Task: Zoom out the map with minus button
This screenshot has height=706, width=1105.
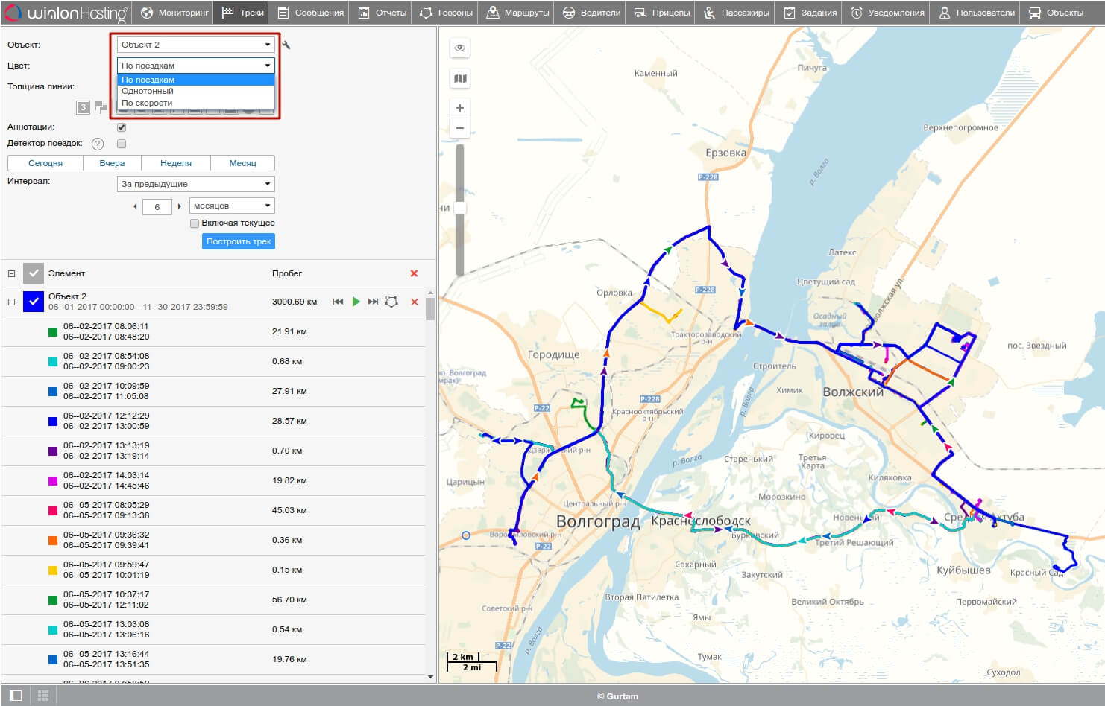Action: pos(460,128)
